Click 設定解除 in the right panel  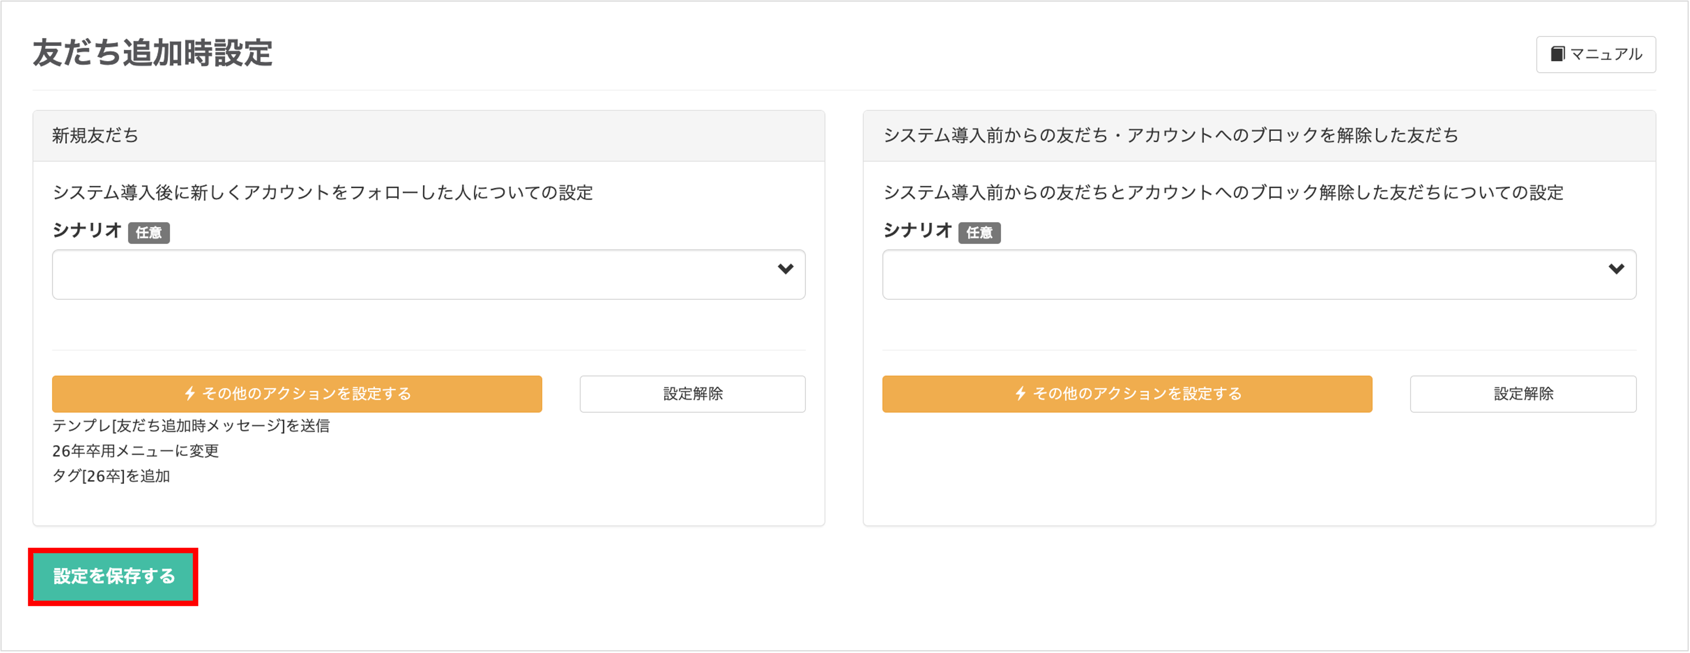[x=1523, y=394]
